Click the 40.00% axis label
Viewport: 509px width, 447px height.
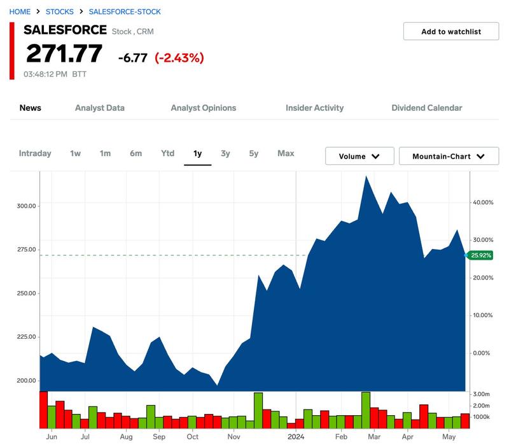pos(483,202)
